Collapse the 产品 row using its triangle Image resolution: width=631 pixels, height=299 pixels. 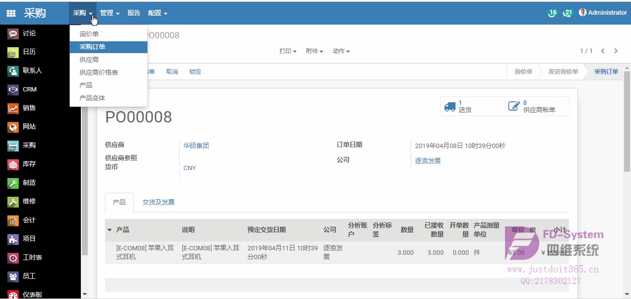click(x=109, y=230)
